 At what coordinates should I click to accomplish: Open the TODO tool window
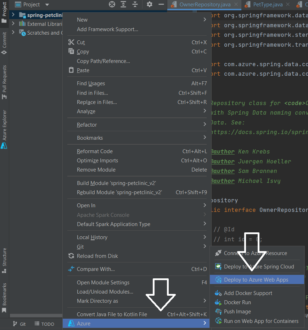[45, 324]
